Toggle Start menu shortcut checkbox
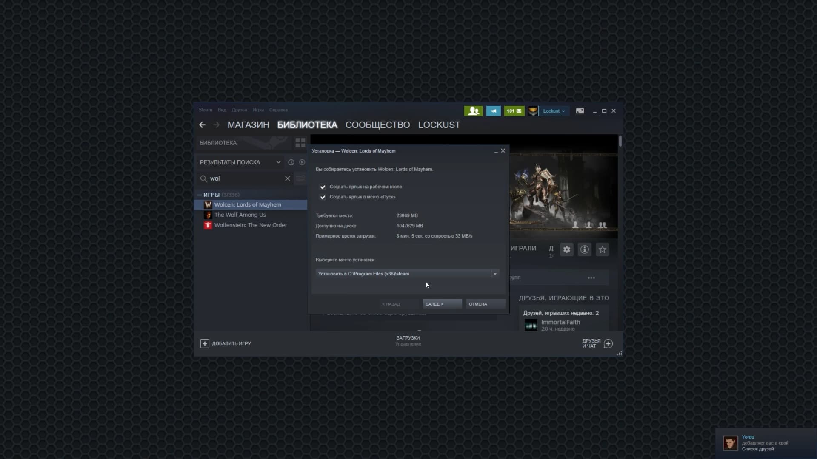817x459 pixels. point(323,197)
